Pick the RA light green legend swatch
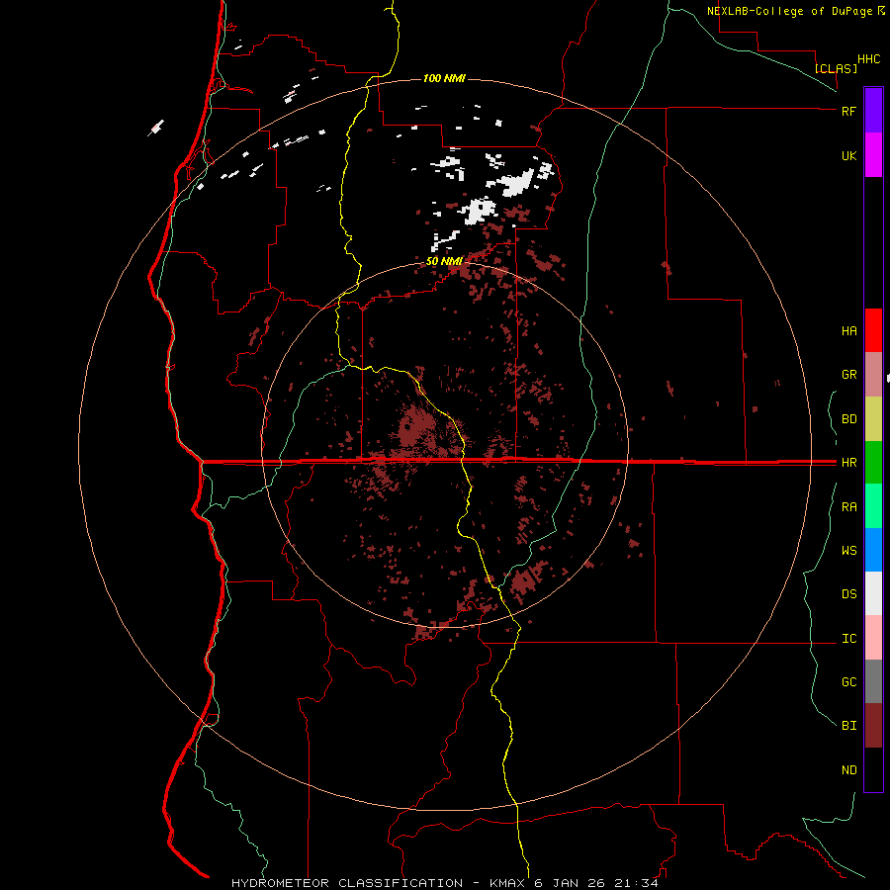890x890 pixels. [873, 506]
